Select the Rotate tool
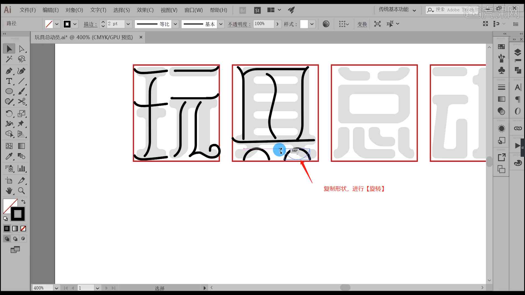 click(x=9, y=114)
